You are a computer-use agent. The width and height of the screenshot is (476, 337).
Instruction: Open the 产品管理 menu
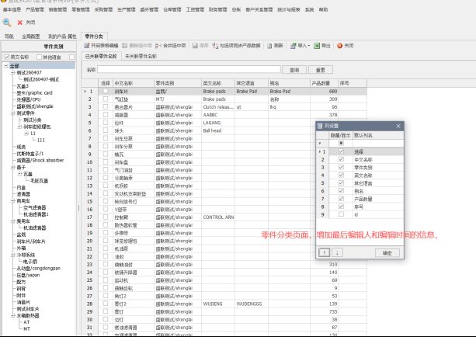coord(35,10)
